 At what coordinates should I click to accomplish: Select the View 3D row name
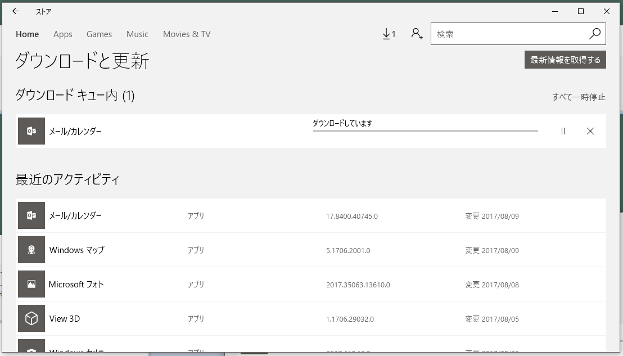point(64,319)
